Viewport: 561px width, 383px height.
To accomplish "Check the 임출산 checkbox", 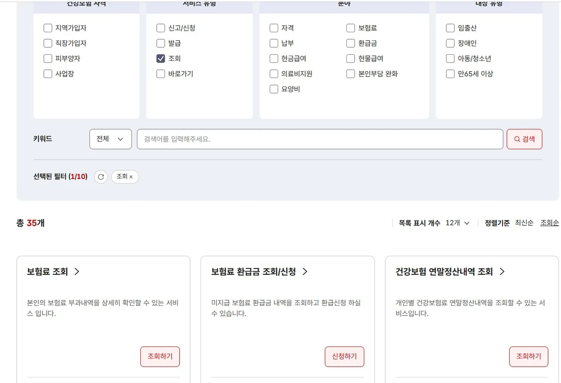I will [450, 28].
